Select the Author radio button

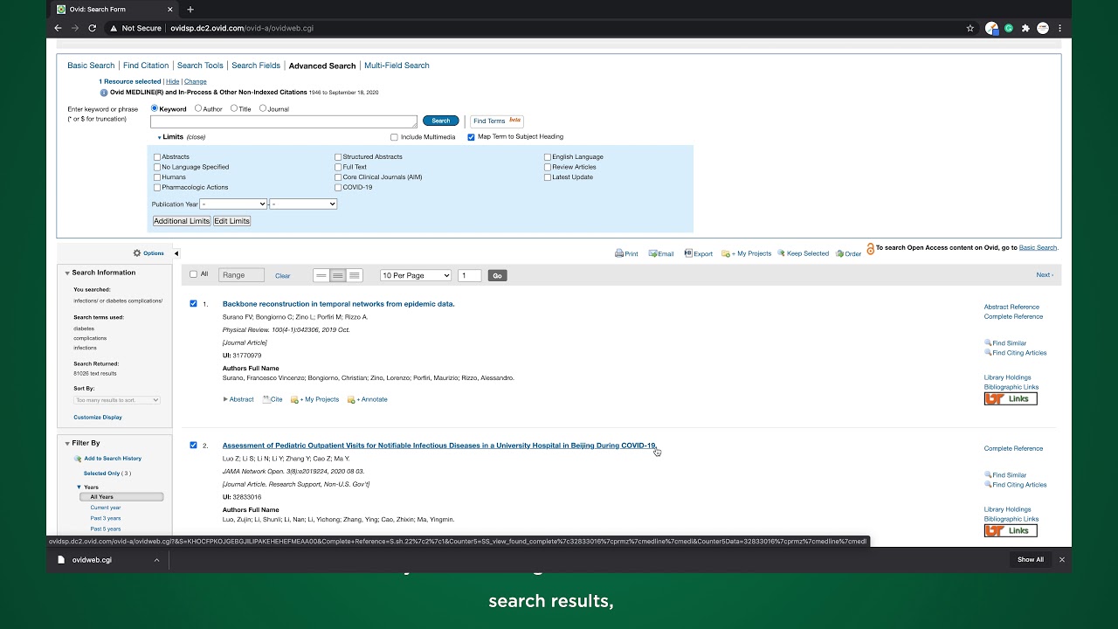198,108
